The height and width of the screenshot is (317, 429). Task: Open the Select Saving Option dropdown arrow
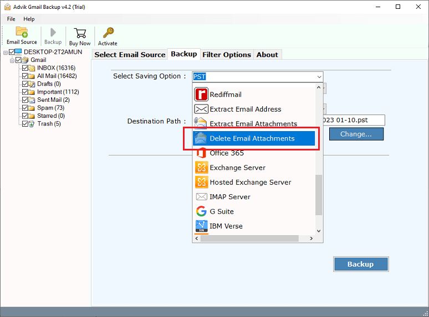(x=319, y=77)
